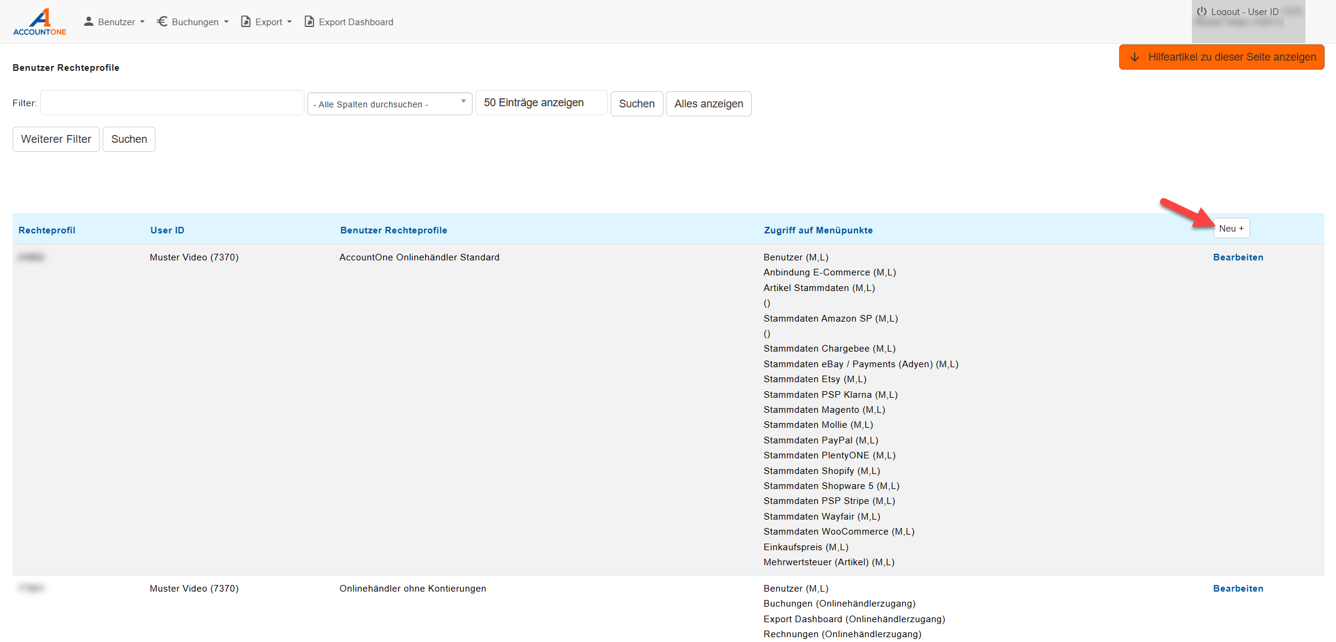Click 'Muster Video (7370)' in Onlinehändler ohne Kontierungen row

pos(194,589)
